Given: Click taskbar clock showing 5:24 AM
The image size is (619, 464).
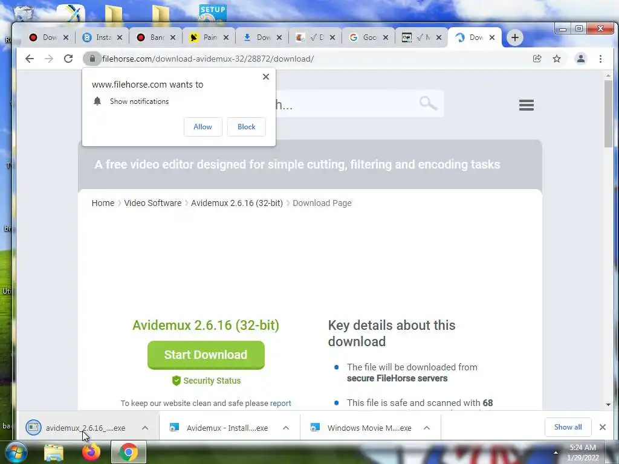Looking at the screenshot, I should pos(583,452).
